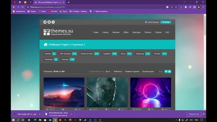Filter by the Природа category

(x=143, y=54)
